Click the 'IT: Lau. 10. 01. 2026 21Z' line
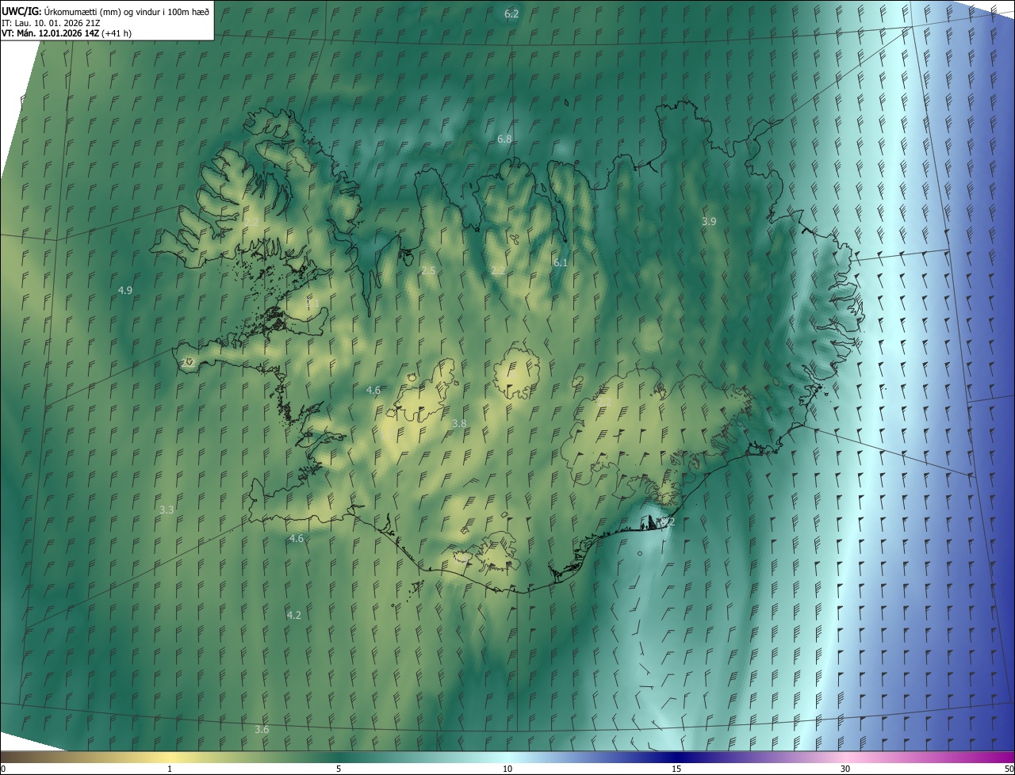The width and height of the screenshot is (1015, 775). coord(51,23)
